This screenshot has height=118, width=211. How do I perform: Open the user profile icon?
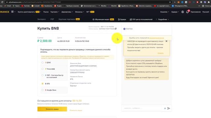click(x=182, y=12)
